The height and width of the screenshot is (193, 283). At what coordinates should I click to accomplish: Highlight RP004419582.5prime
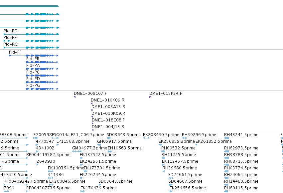[x=48, y=155]
